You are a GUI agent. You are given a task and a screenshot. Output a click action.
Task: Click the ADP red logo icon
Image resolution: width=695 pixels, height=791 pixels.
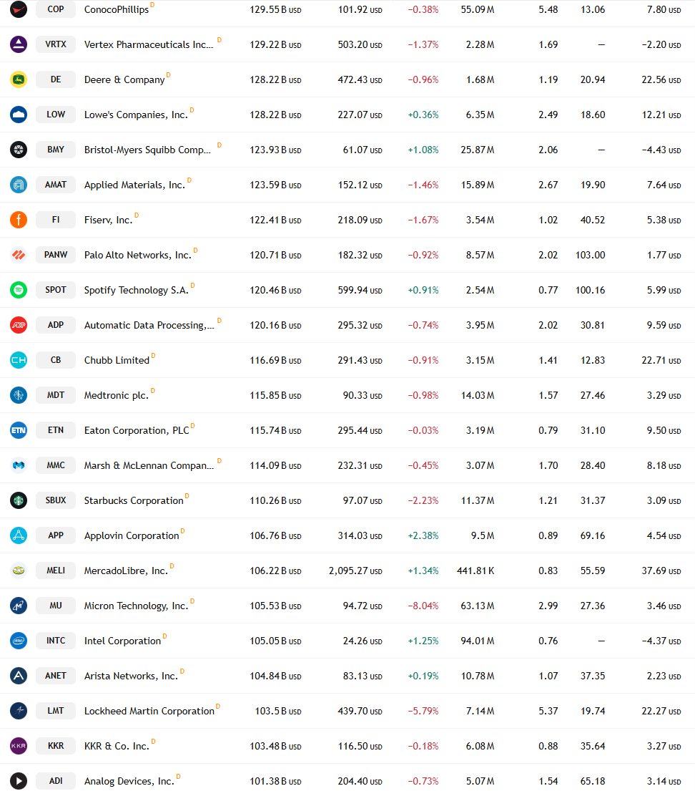[x=19, y=325]
